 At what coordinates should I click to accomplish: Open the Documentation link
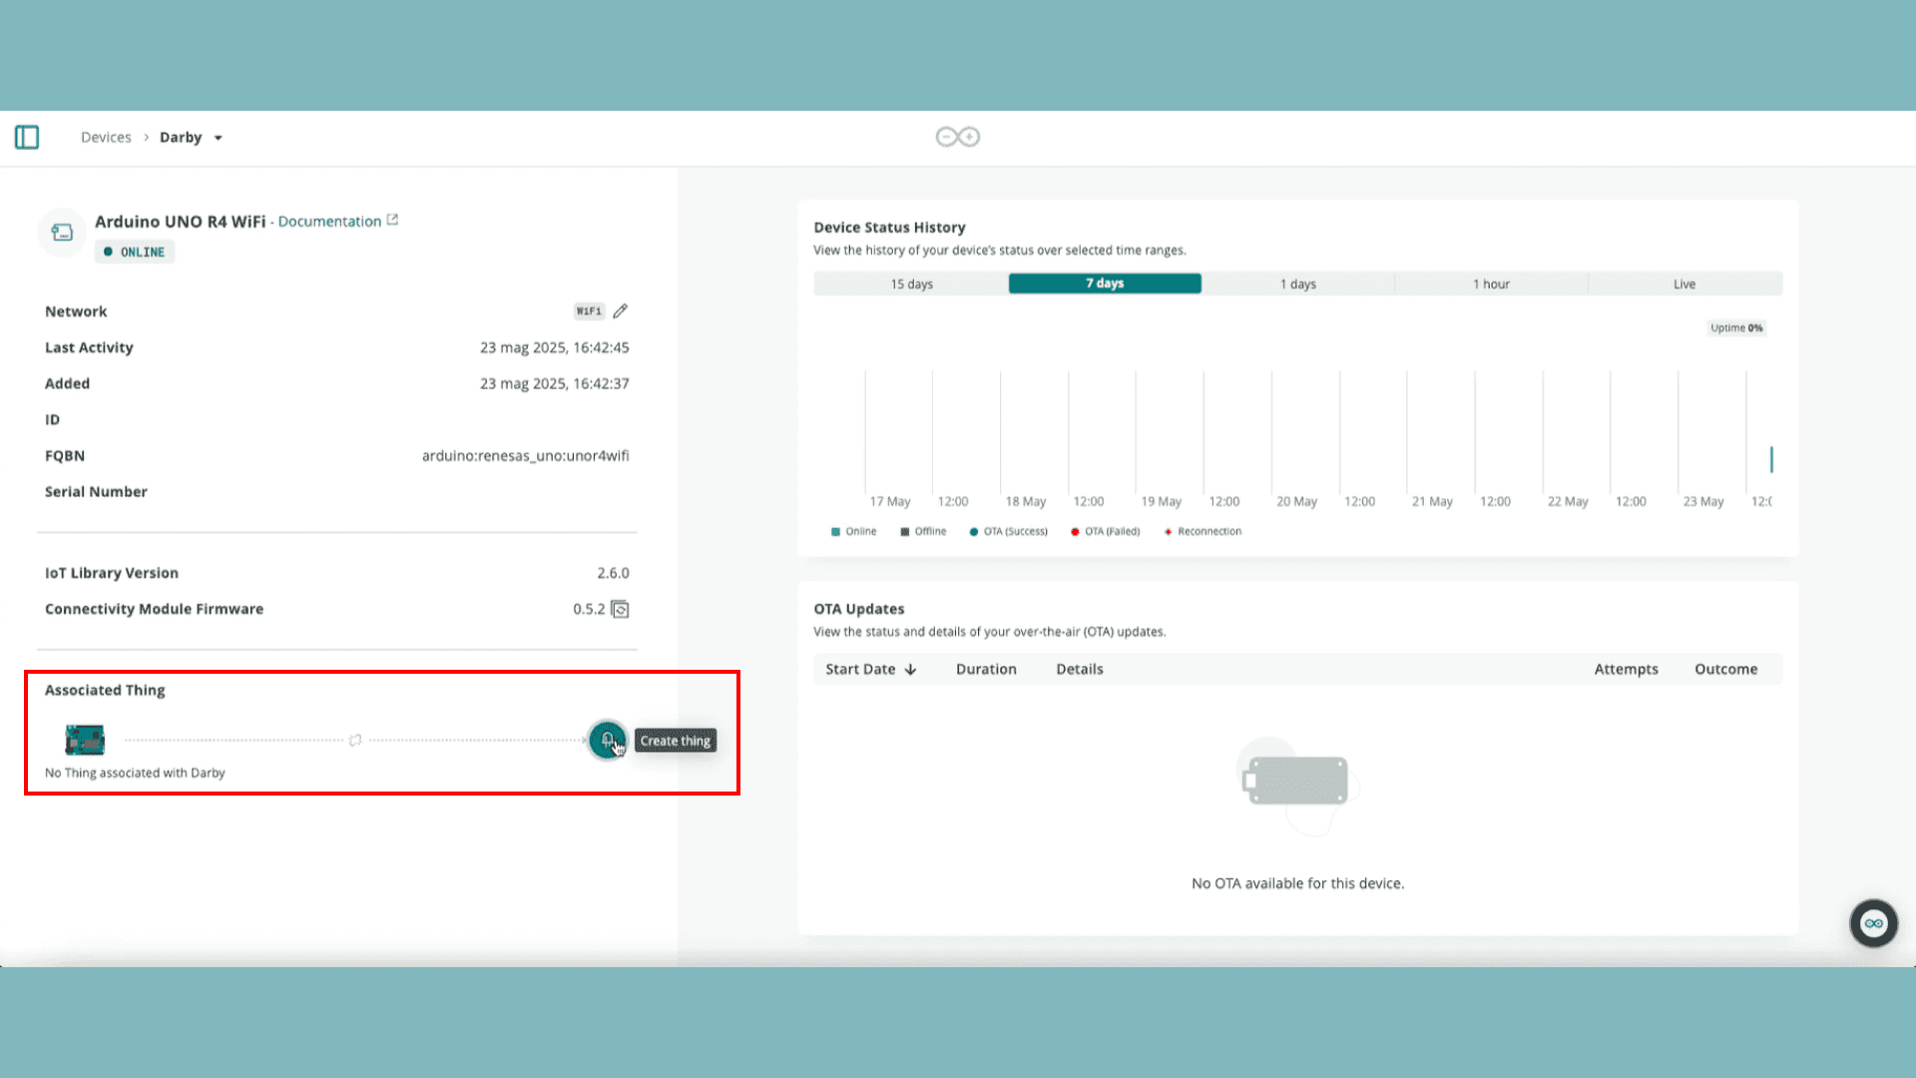pyautogui.click(x=329, y=221)
